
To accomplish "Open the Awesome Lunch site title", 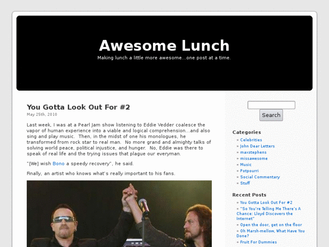I will point(164,45).
